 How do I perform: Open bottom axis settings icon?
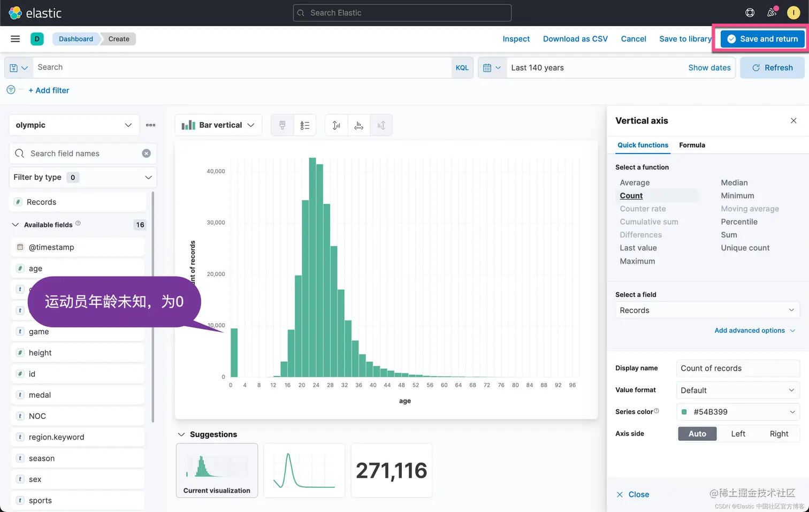tap(358, 125)
